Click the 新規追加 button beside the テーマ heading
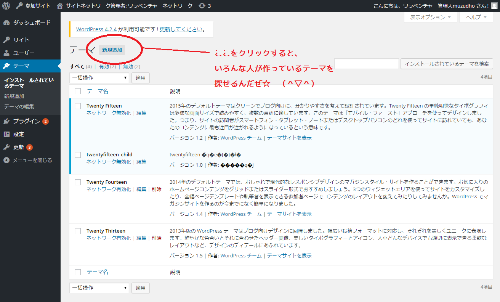500x302 pixels. pyautogui.click(x=112, y=50)
